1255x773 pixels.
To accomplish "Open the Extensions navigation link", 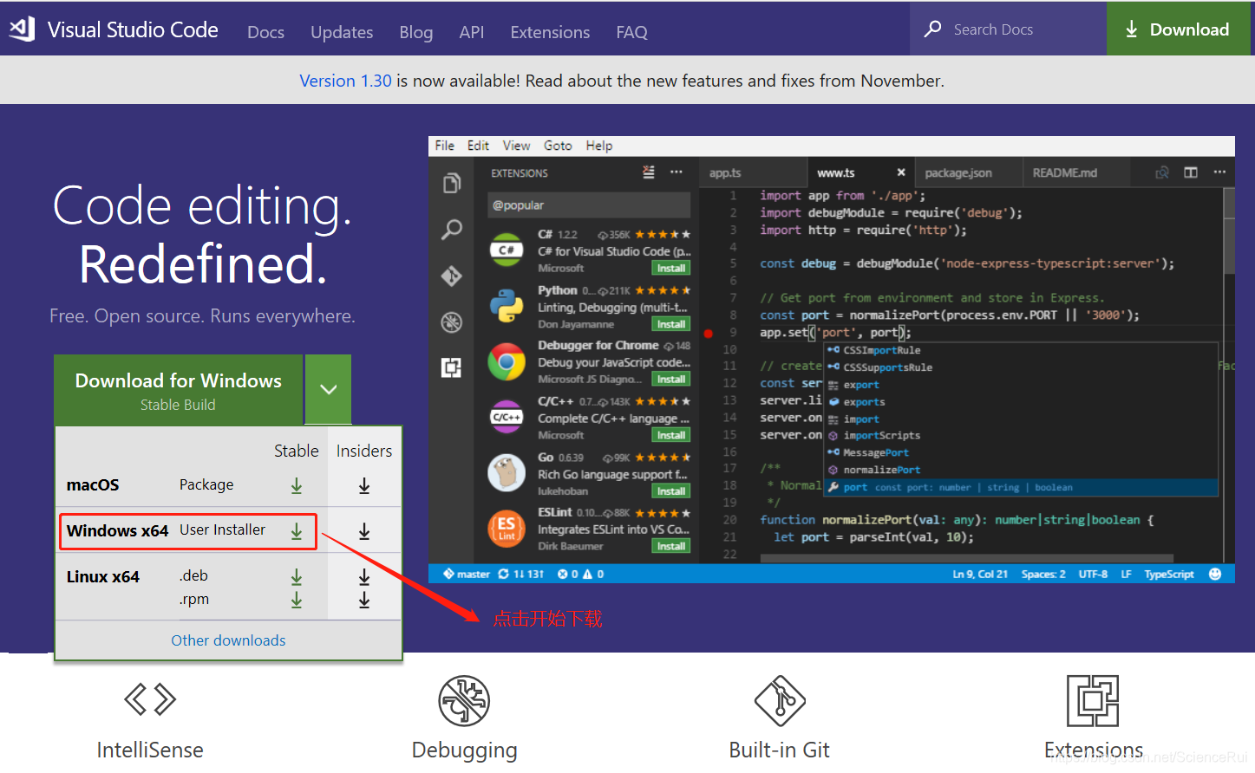I will coord(550,32).
